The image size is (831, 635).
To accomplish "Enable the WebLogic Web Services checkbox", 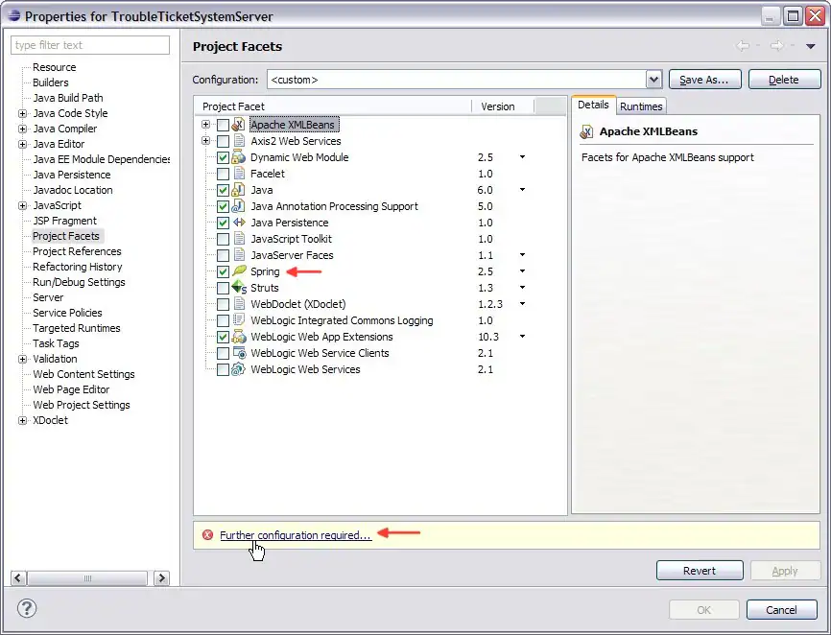I will (x=224, y=369).
